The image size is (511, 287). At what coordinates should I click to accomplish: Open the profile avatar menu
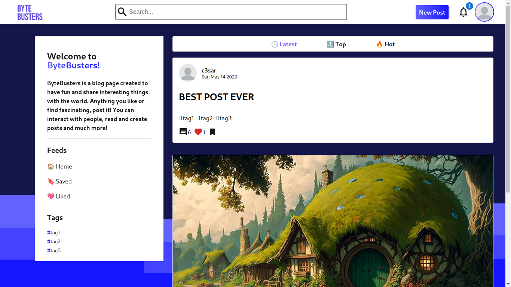click(484, 12)
